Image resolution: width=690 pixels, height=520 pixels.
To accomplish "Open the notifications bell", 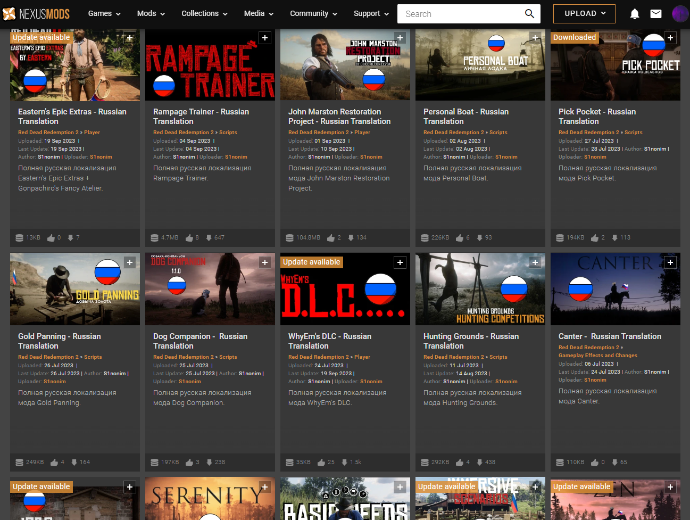I will tap(635, 14).
